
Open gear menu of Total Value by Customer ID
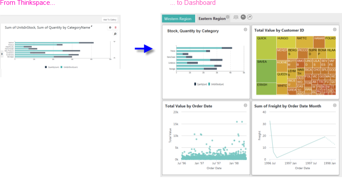pyautogui.click(x=335, y=30)
